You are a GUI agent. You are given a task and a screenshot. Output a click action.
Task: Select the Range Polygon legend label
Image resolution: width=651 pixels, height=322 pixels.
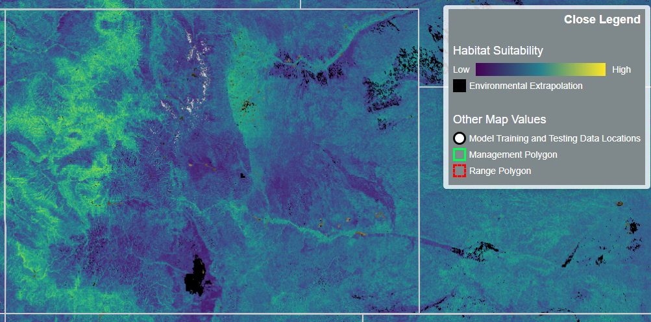coord(500,171)
